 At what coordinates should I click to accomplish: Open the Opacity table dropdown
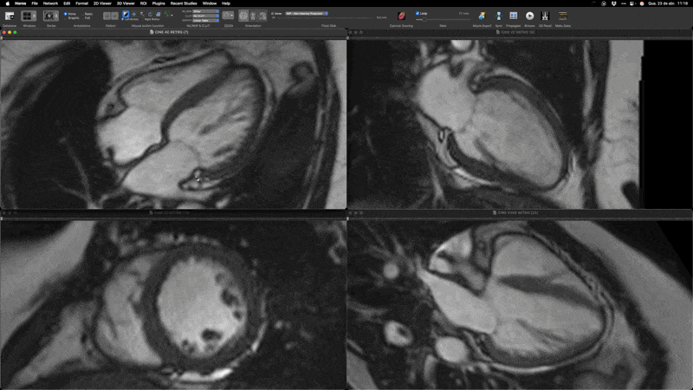(205, 20)
